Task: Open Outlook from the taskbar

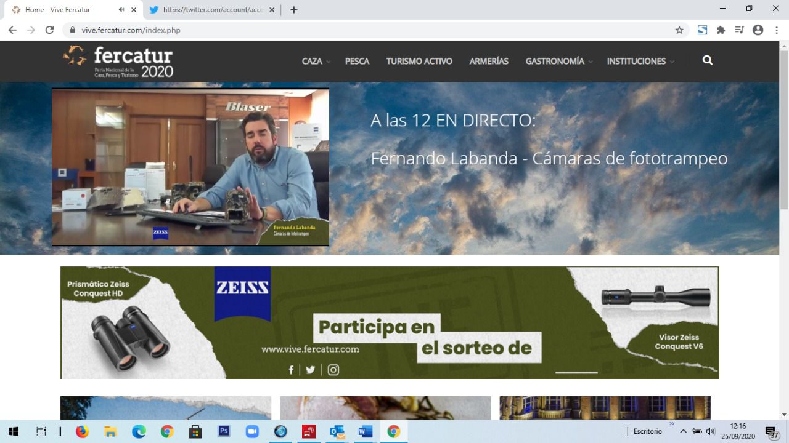Action: tap(337, 431)
